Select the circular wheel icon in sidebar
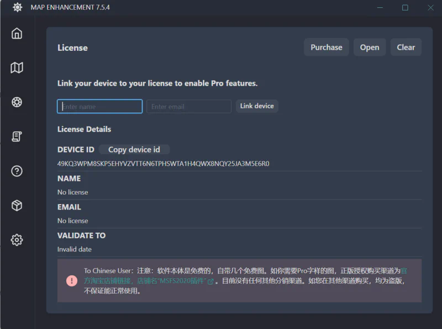Screen dimensions: 442x329 pos(17,102)
